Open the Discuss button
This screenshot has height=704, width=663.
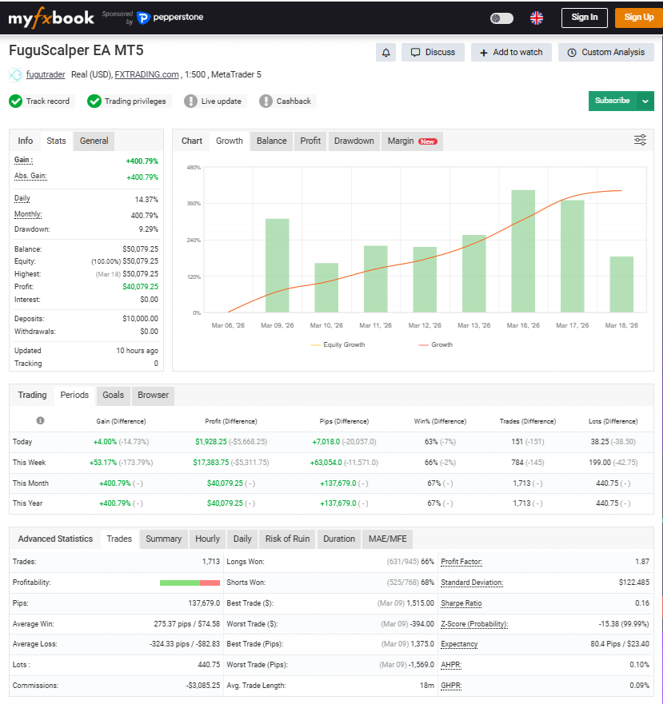point(433,53)
